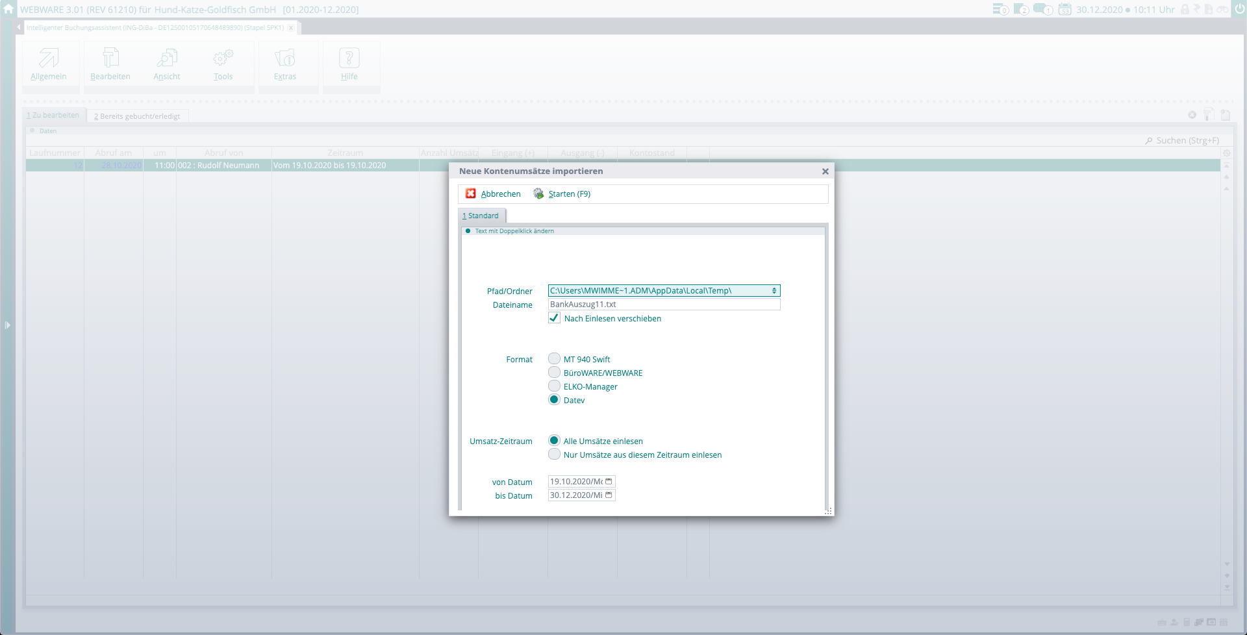This screenshot has height=635, width=1247.
Task: Open the von Datum calendar picker
Action: click(609, 482)
